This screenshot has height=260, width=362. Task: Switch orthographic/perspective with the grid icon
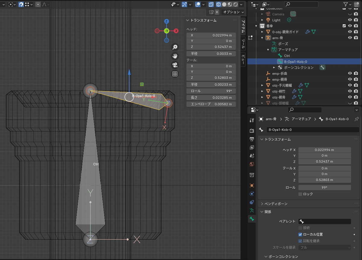point(175,74)
